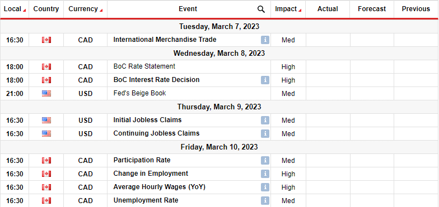This screenshot has width=439, height=207.
Task: Open info icon for International Merchandise Trade
Action: pos(265,40)
